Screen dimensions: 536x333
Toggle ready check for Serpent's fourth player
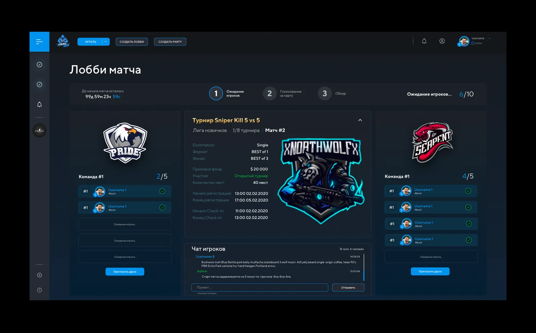pyautogui.click(x=469, y=240)
